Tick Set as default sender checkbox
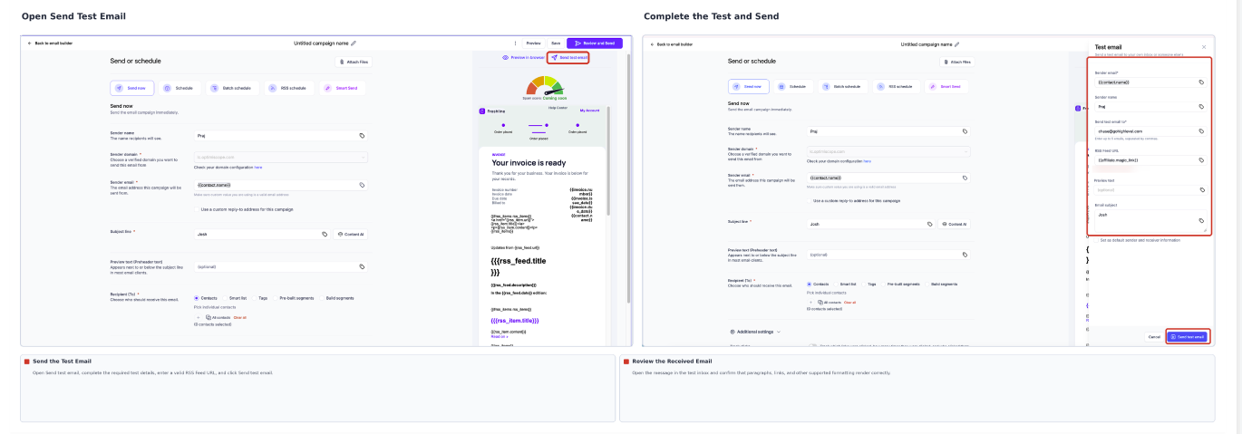The width and height of the screenshot is (1242, 434). (x=1097, y=240)
